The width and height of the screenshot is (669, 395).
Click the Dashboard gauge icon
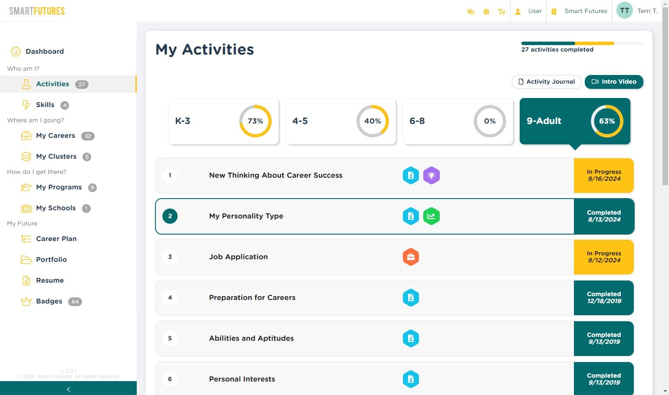[x=16, y=52]
